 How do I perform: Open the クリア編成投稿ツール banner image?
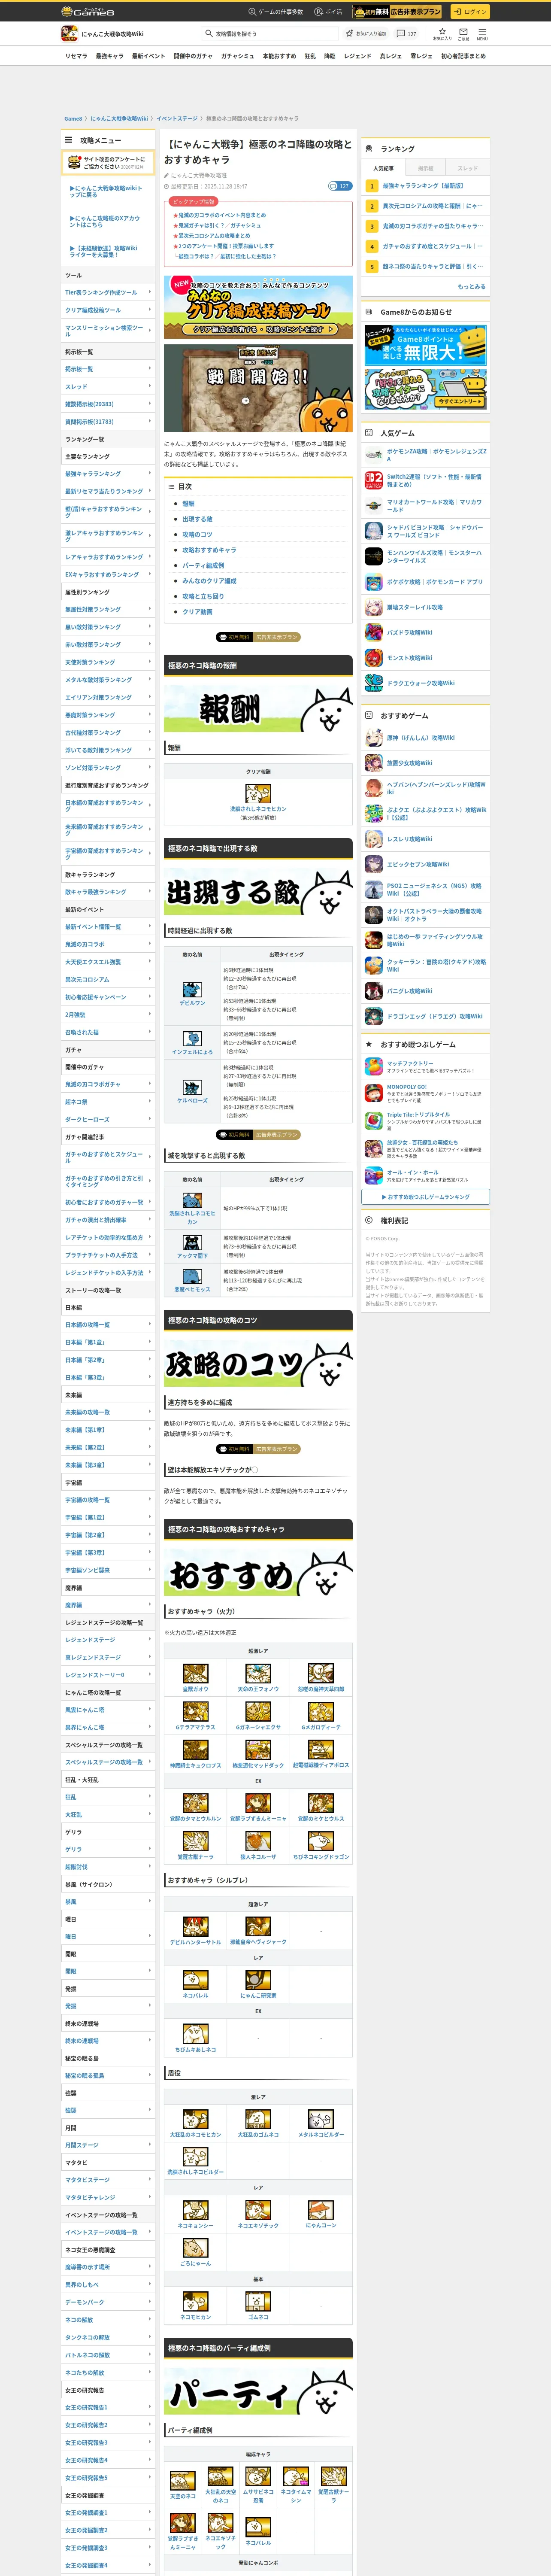(x=258, y=306)
